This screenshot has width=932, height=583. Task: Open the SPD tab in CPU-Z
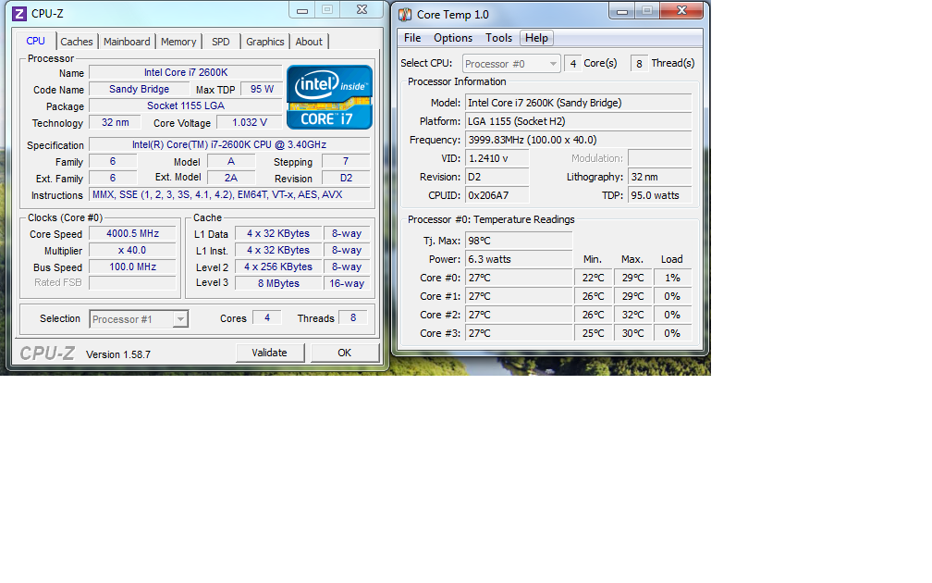tap(220, 42)
